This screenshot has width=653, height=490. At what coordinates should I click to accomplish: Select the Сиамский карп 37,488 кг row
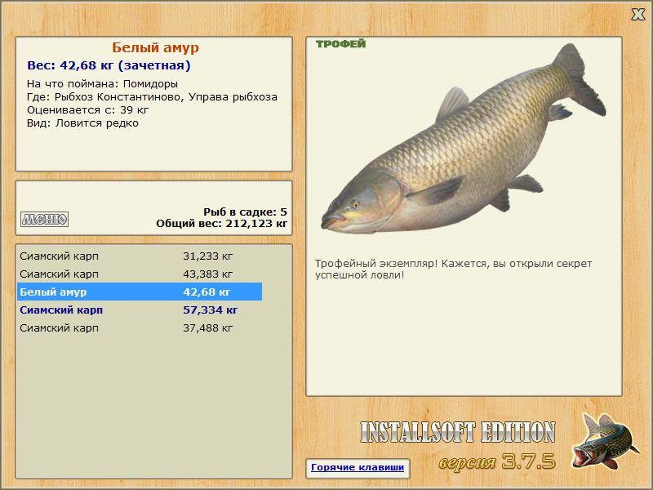pyautogui.click(x=140, y=328)
